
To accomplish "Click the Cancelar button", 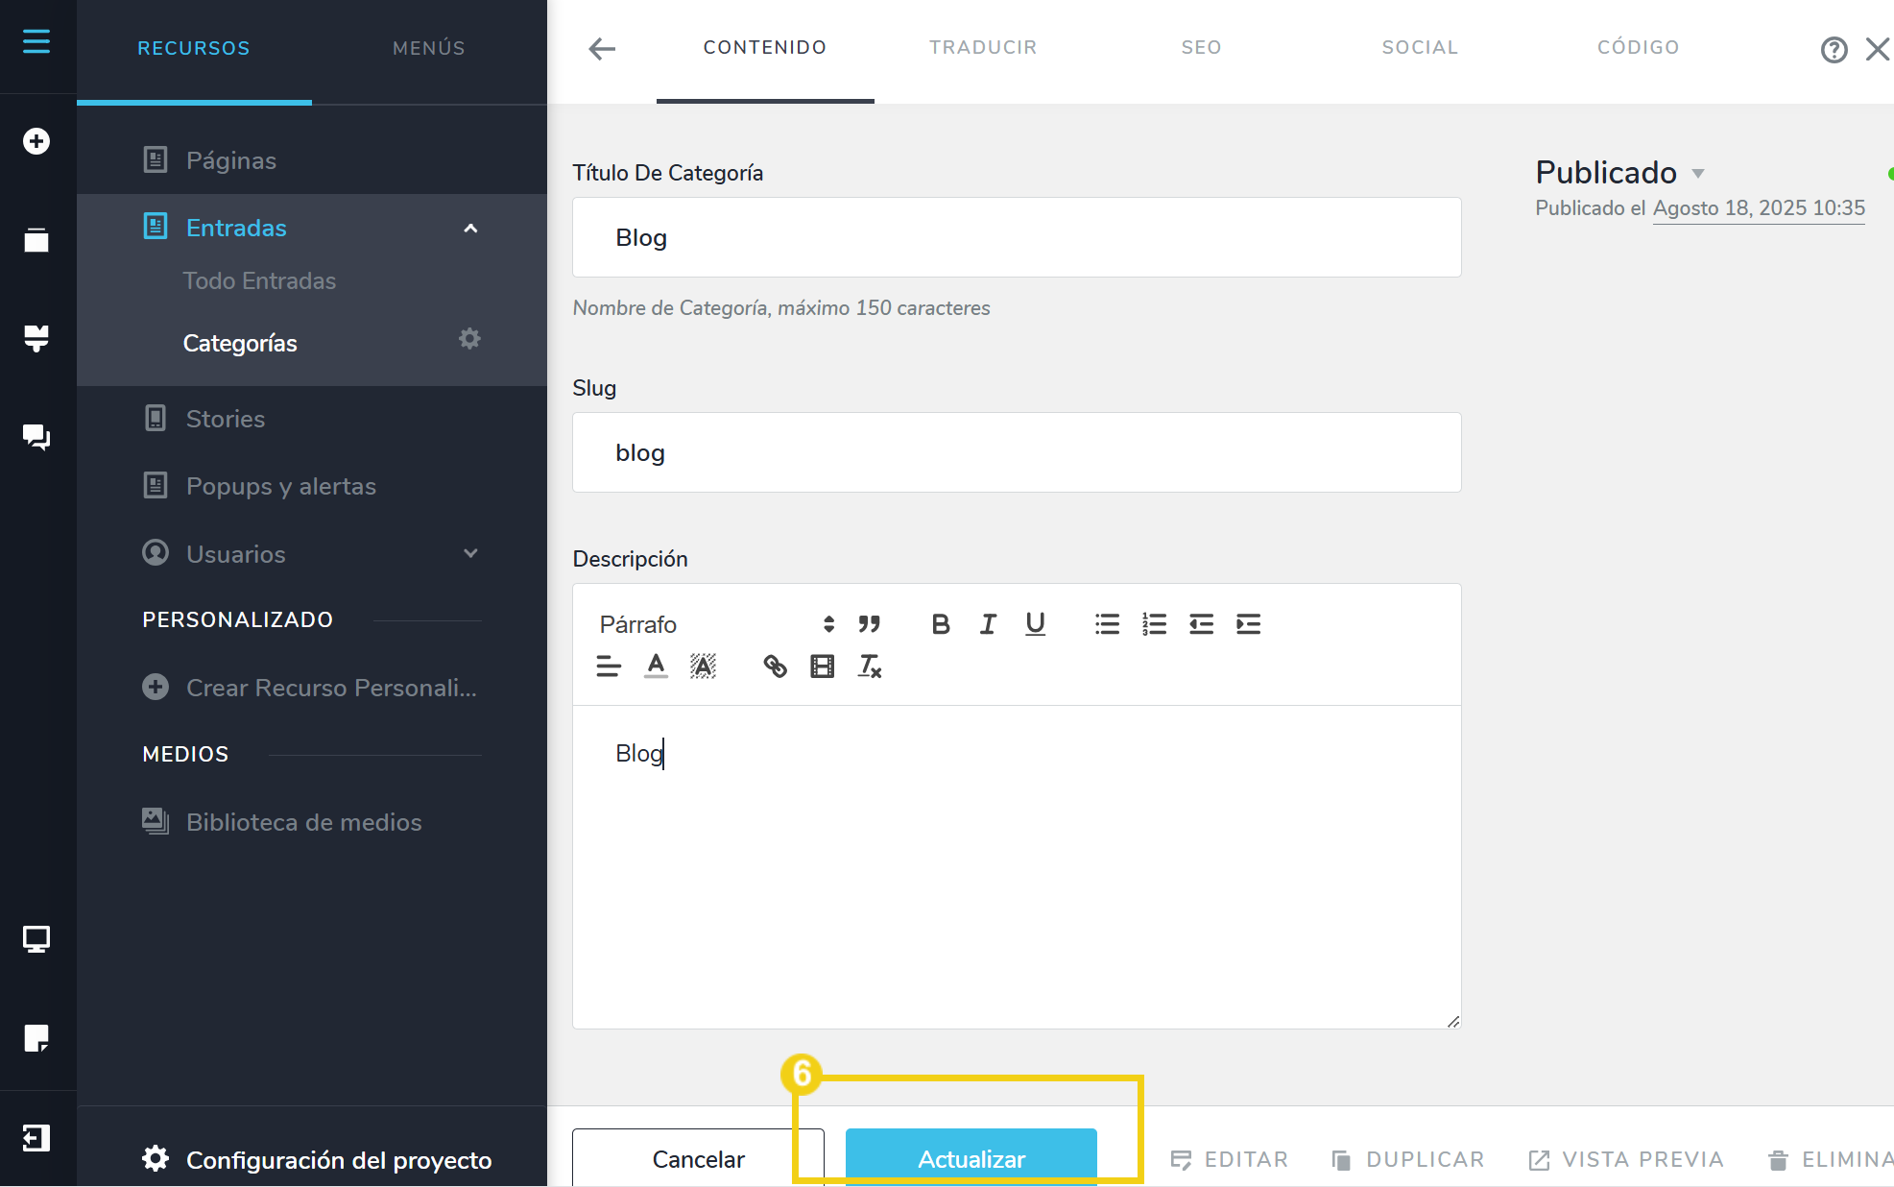I will point(698,1158).
